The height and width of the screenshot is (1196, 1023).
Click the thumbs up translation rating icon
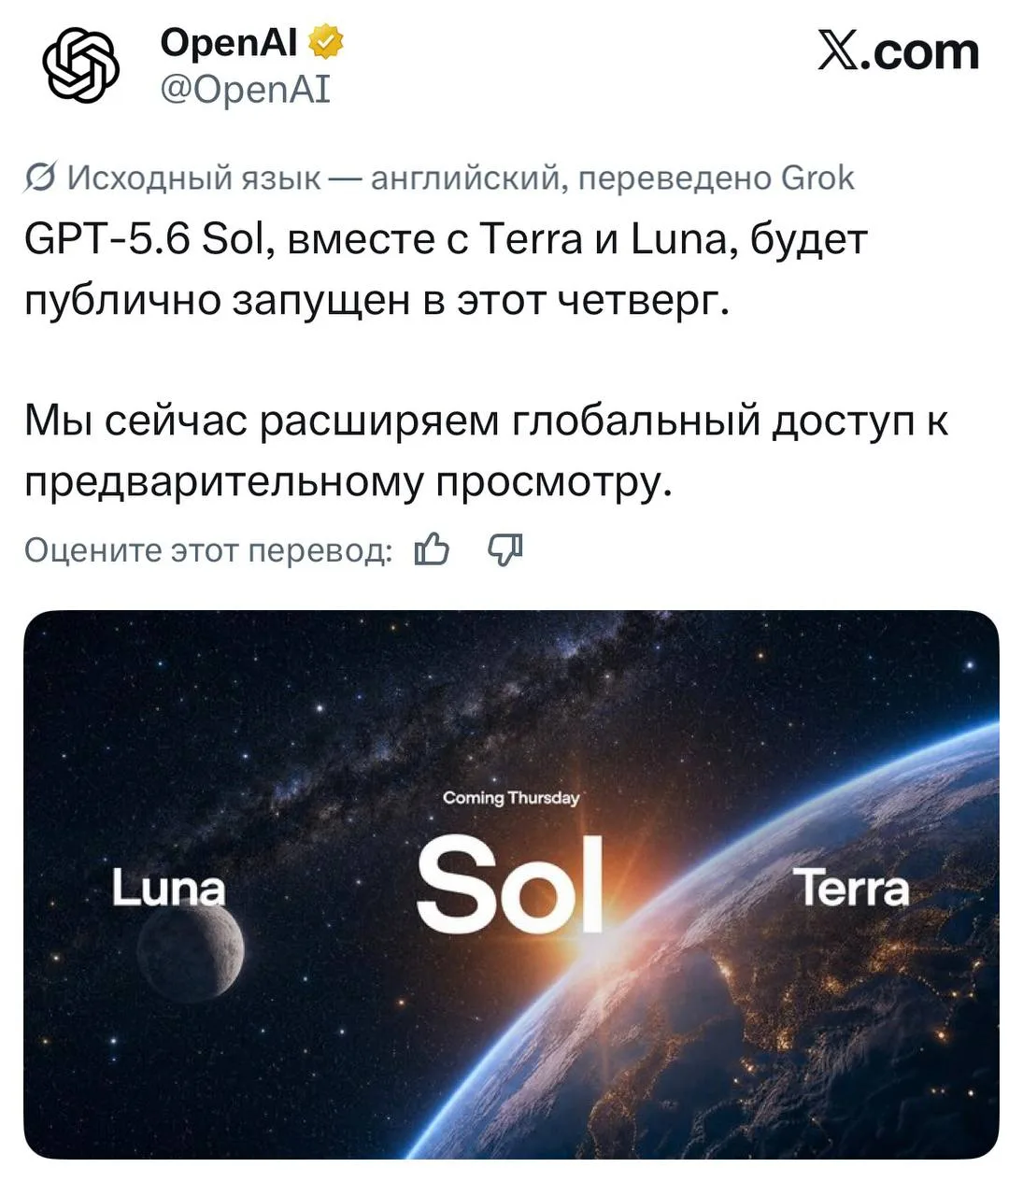coord(432,550)
